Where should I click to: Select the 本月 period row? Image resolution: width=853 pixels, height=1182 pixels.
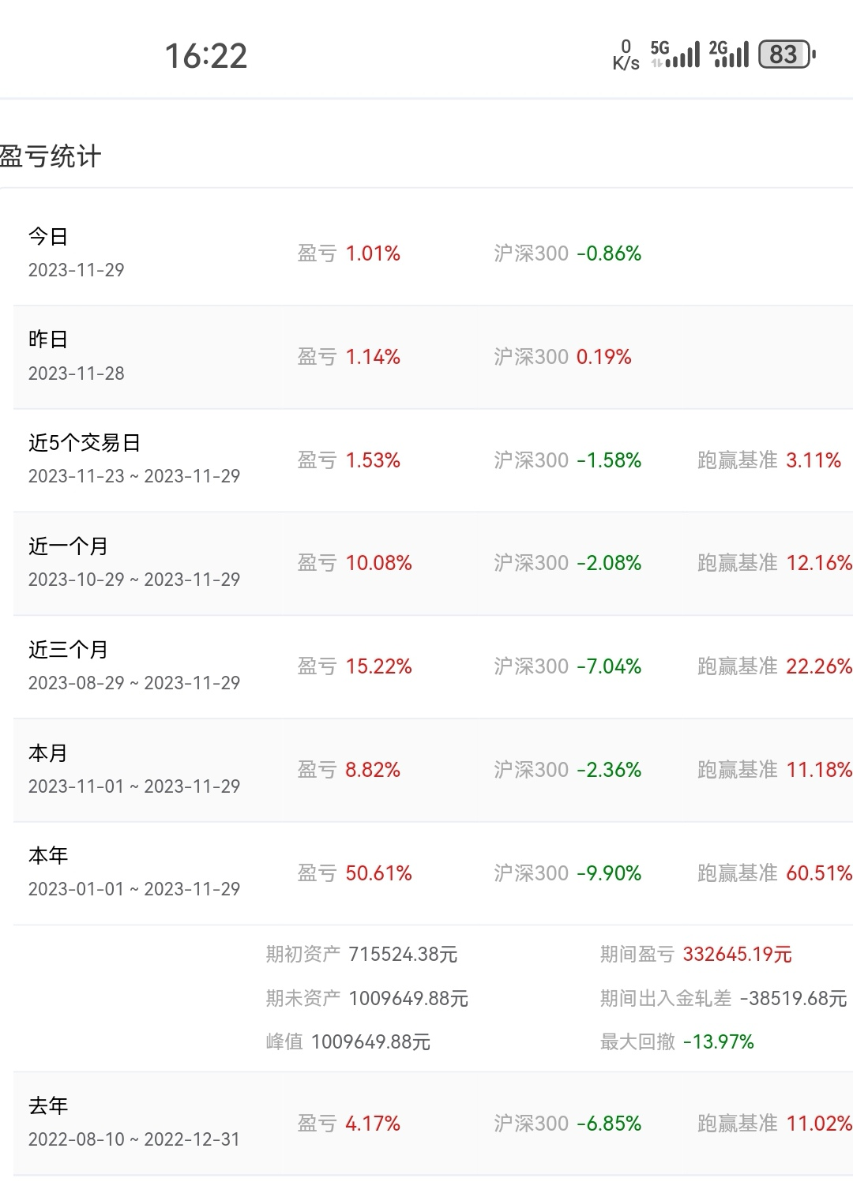(x=426, y=770)
